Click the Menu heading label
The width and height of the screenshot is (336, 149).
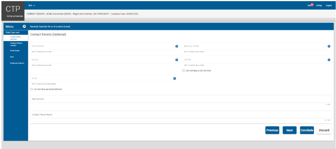pyautogui.click(x=9, y=26)
